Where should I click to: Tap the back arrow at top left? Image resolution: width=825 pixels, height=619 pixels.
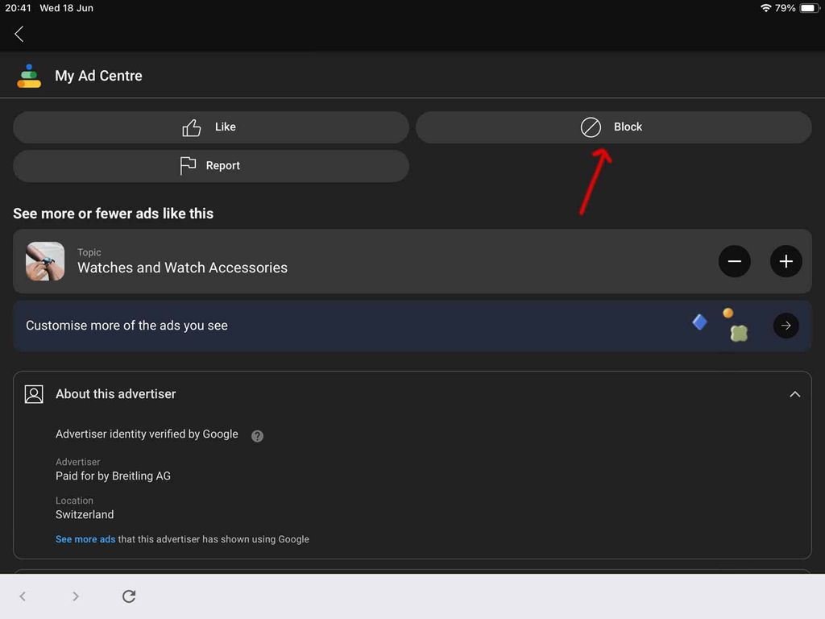19,34
